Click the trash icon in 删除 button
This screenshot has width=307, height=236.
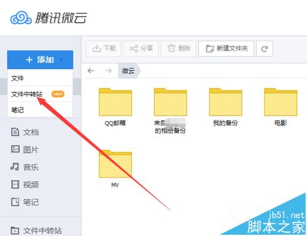(171, 49)
